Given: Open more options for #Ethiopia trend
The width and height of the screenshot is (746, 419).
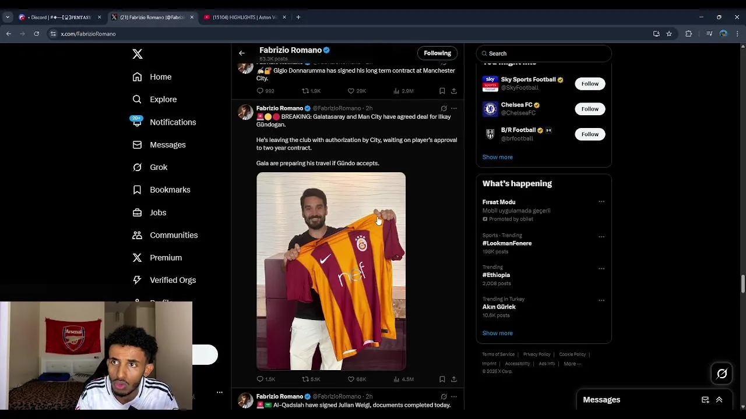Looking at the screenshot, I should pos(601,269).
